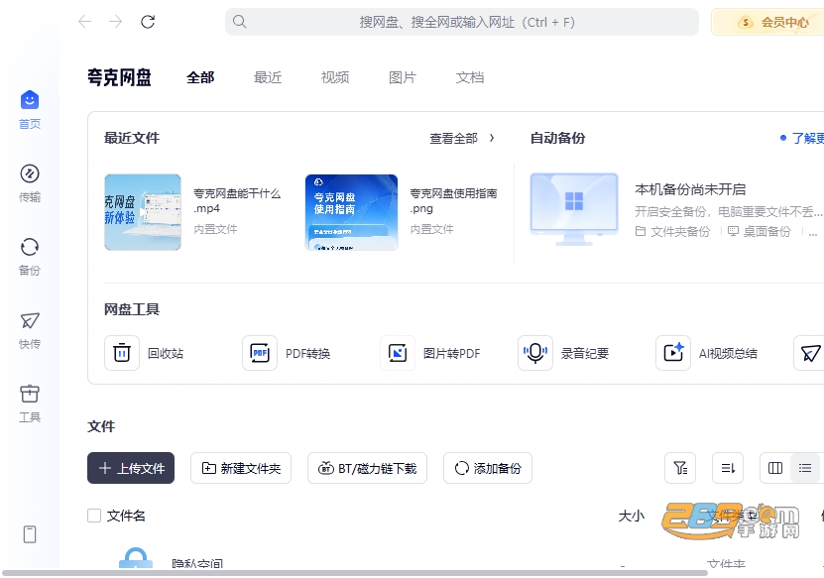Click the paper plane tool icon after AI视频总结
This screenshot has height=578, width=824.
[x=809, y=353]
